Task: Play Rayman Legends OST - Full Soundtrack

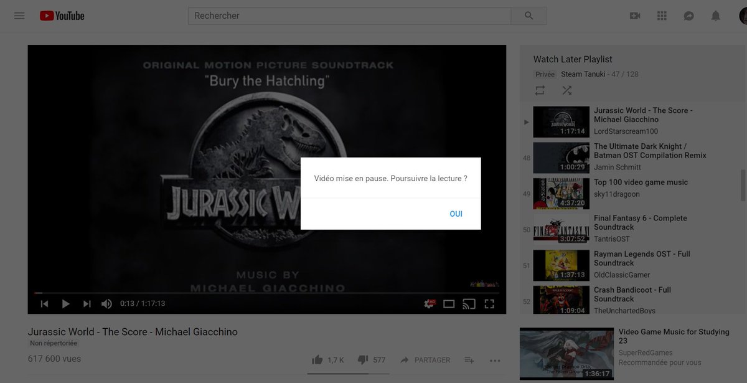Action: [642, 258]
